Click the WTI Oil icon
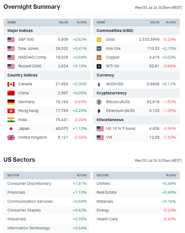This screenshot has height=233, width=185. 99,66
